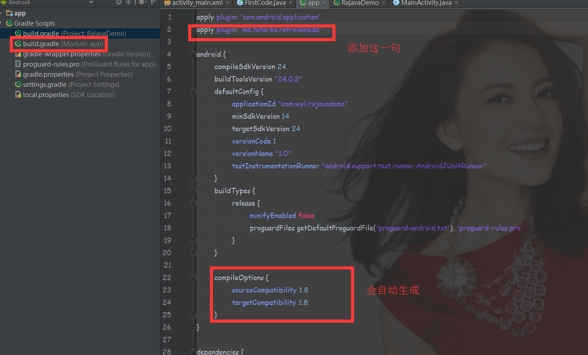Viewport: 588px width, 355px height.
Task: Click line number 21 in the gutter
Action: click(x=167, y=265)
